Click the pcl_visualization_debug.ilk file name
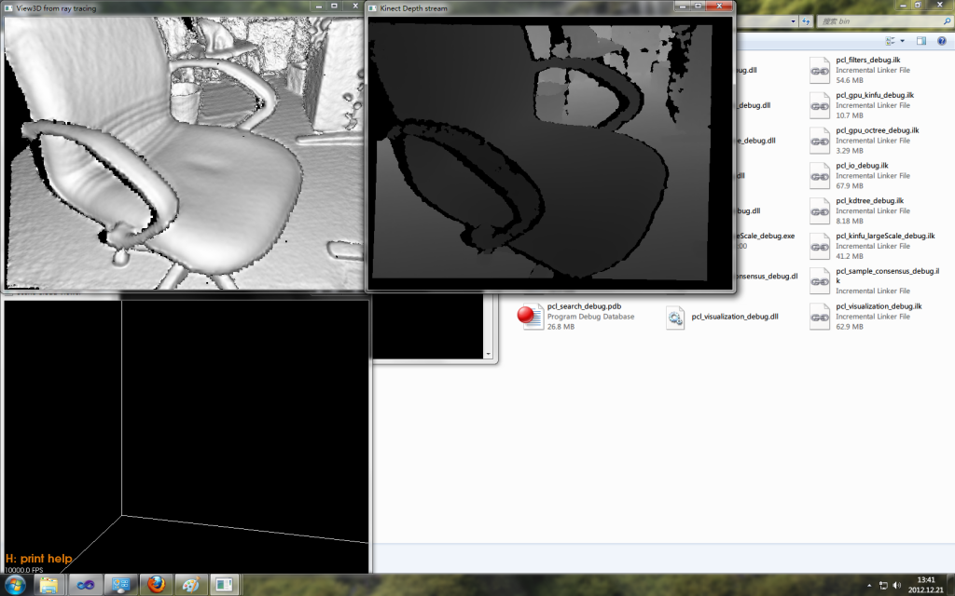 (x=879, y=307)
